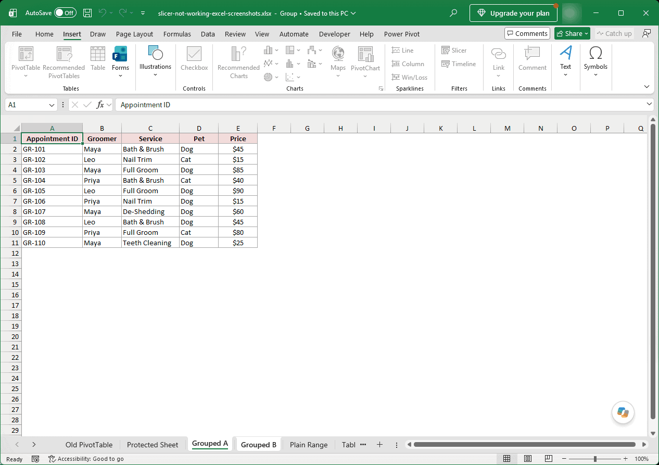The width and height of the screenshot is (659, 465).
Task: Click the formula bar input
Action: [x=380, y=105]
